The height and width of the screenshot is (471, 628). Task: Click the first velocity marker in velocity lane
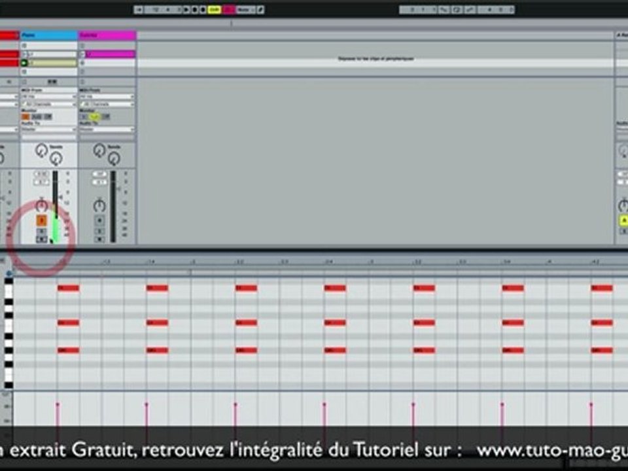point(58,404)
